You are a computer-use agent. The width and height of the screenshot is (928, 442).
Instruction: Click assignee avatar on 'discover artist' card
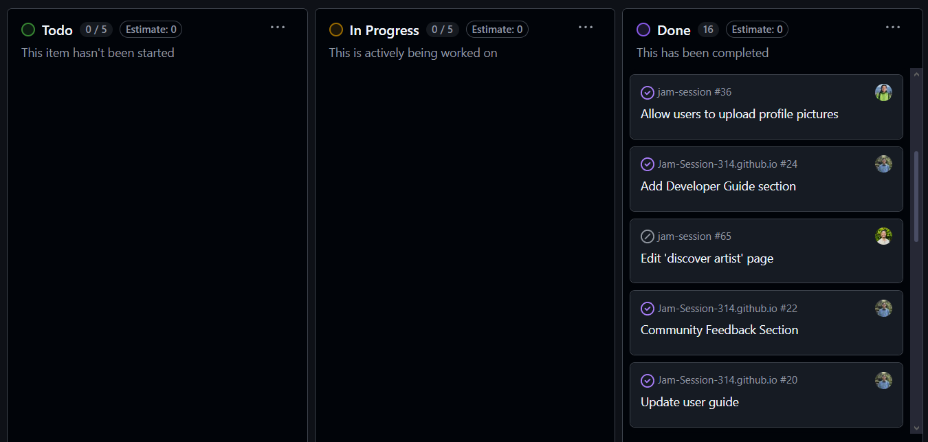pyautogui.click(x=883, y=236)
